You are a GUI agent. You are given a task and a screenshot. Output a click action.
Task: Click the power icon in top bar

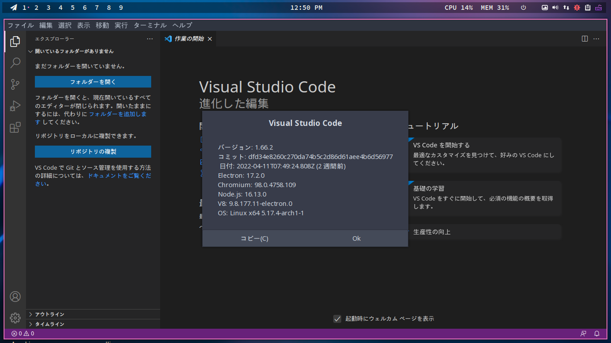pos(523,8)
